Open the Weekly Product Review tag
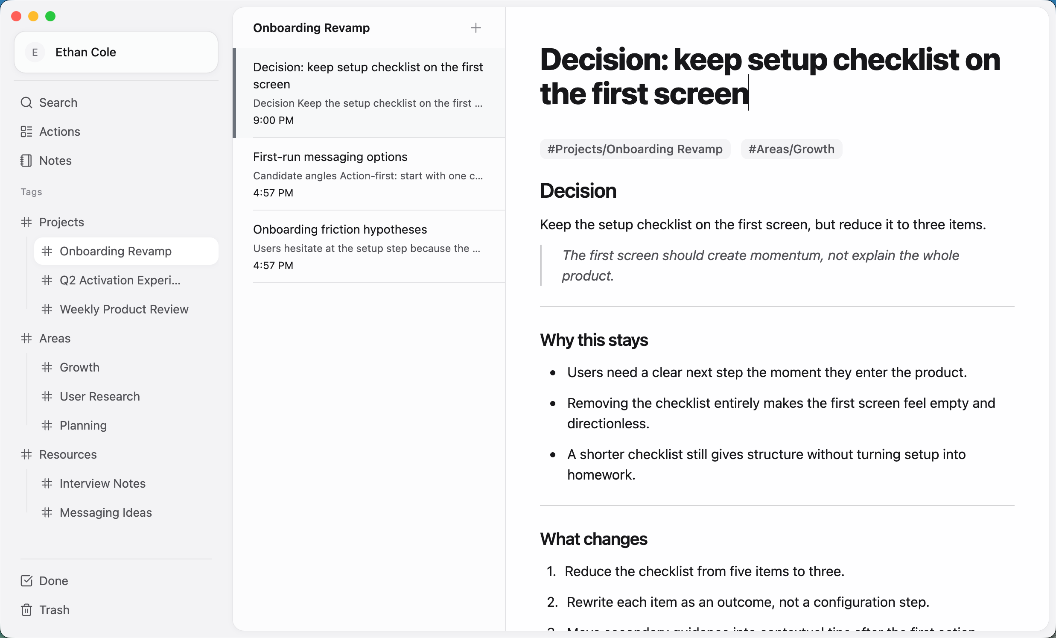Viewport: 1056px width, 638px height. 124,309
